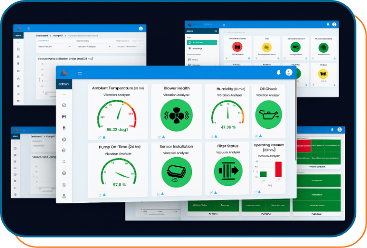Click the user avatar in top-right window
This screenshot has height=248, width=367.
(334, 24)
